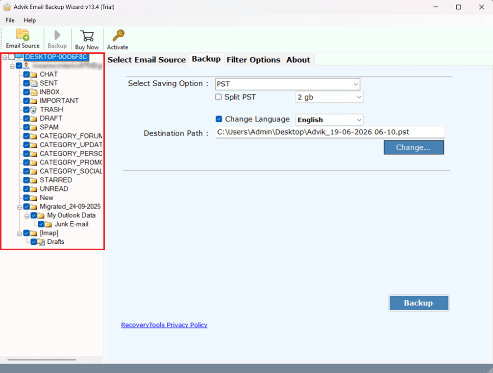Collapse the email account tree node
The width and height of the screenshot is (493, 373).
point(12,66)
